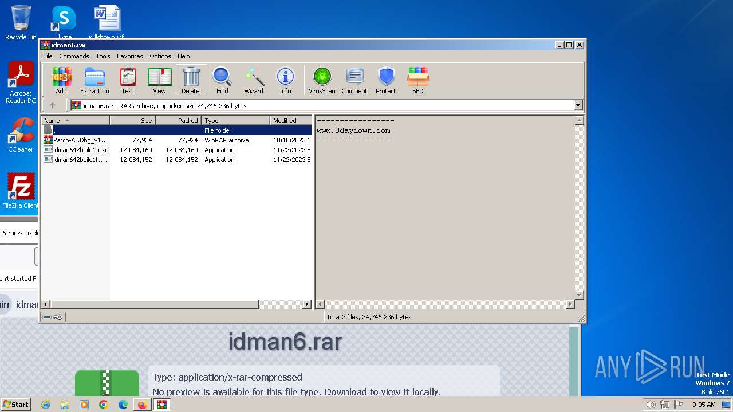Click the 12,084,160 size value

click(136, 150)
